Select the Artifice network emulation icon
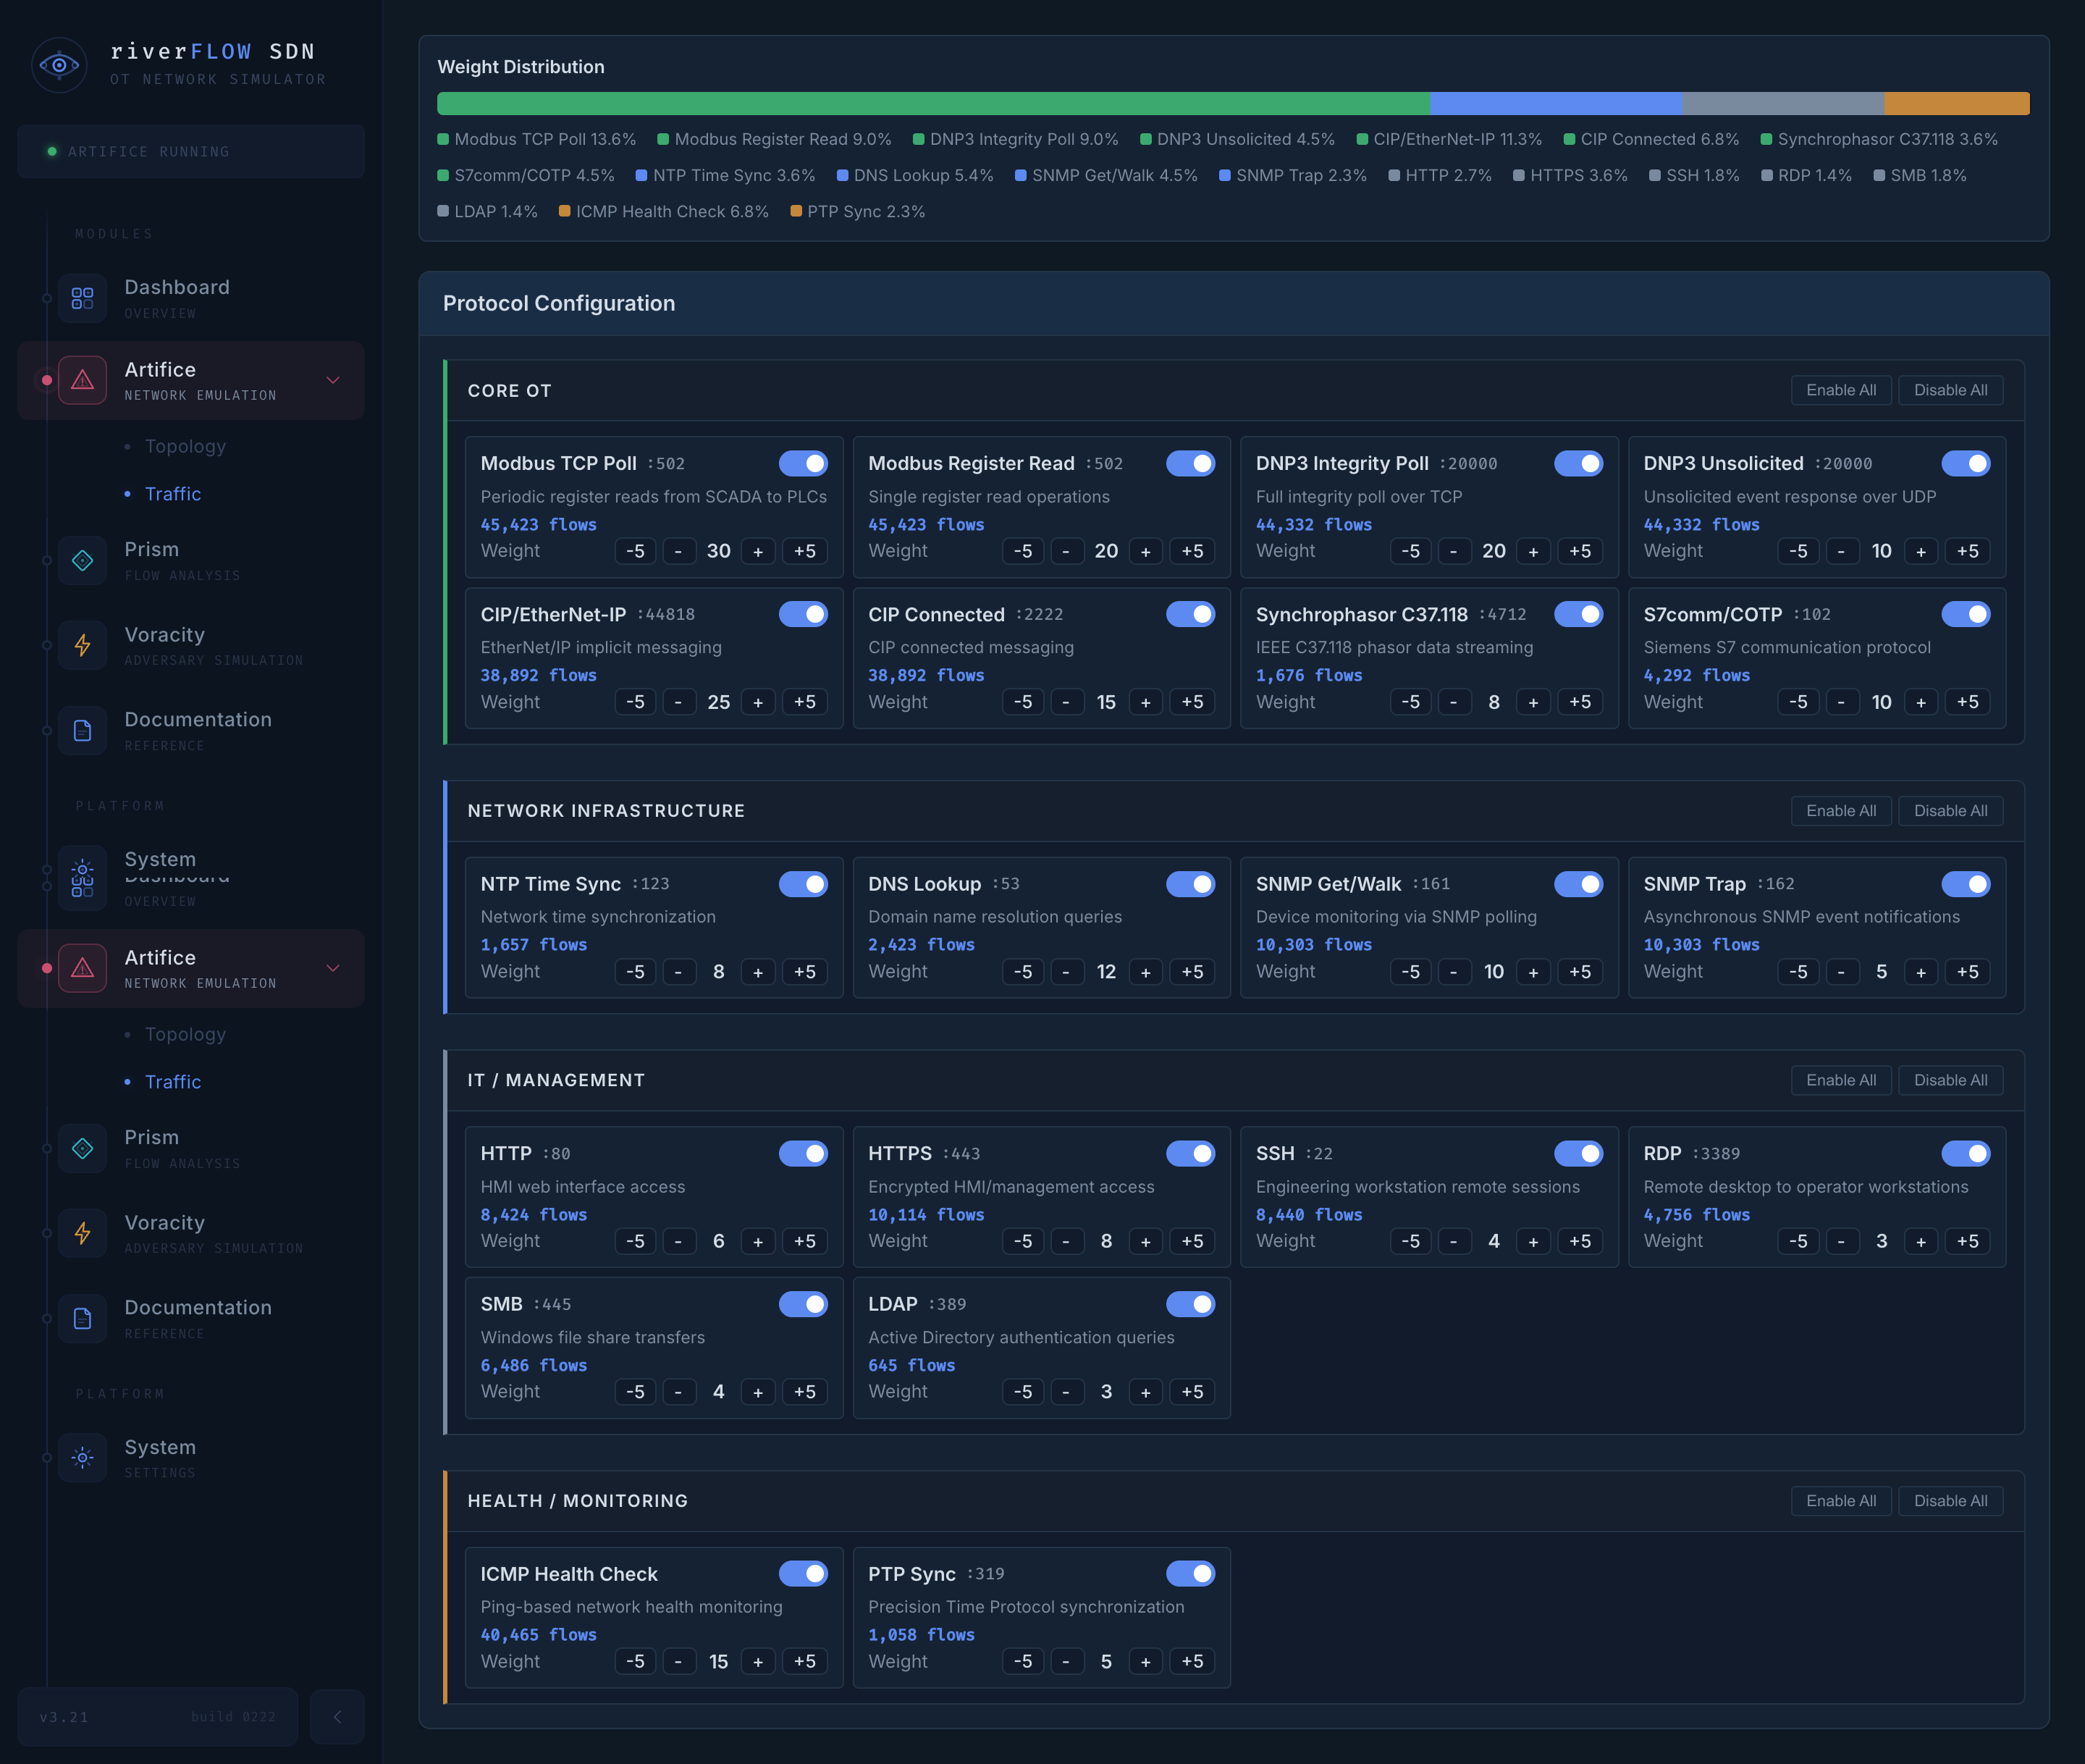The width and height of the screenshot is (2085, 1764). (84, 380)
